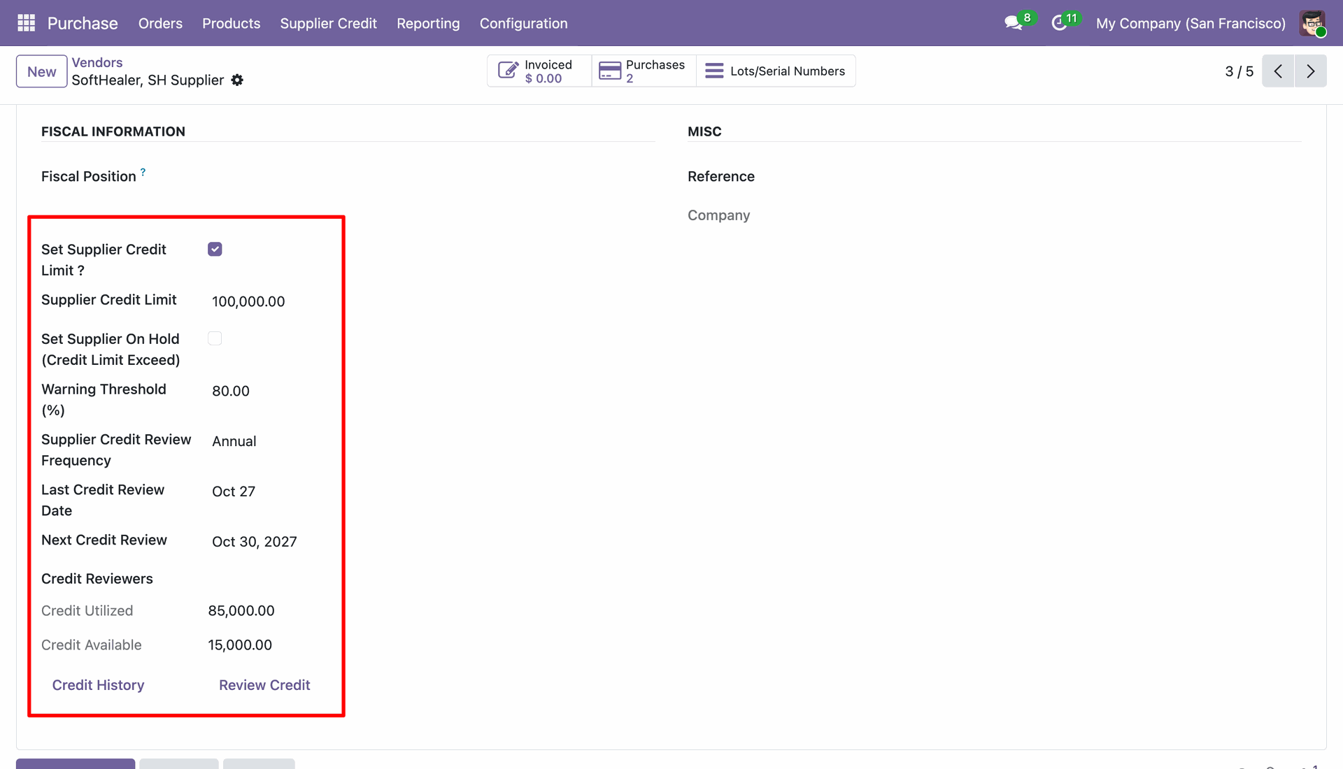Open the Supplier Credit menu
This screenshot has width=1343, height=769.
[x=328, y=23]
